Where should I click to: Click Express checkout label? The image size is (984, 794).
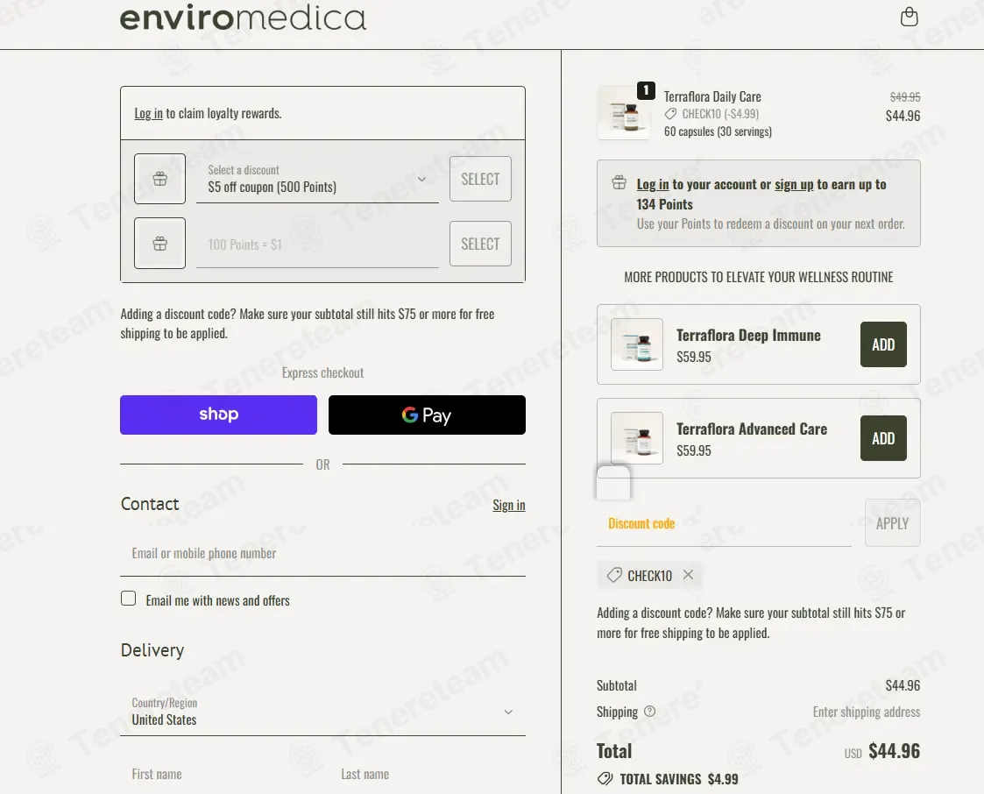[322, 372]
